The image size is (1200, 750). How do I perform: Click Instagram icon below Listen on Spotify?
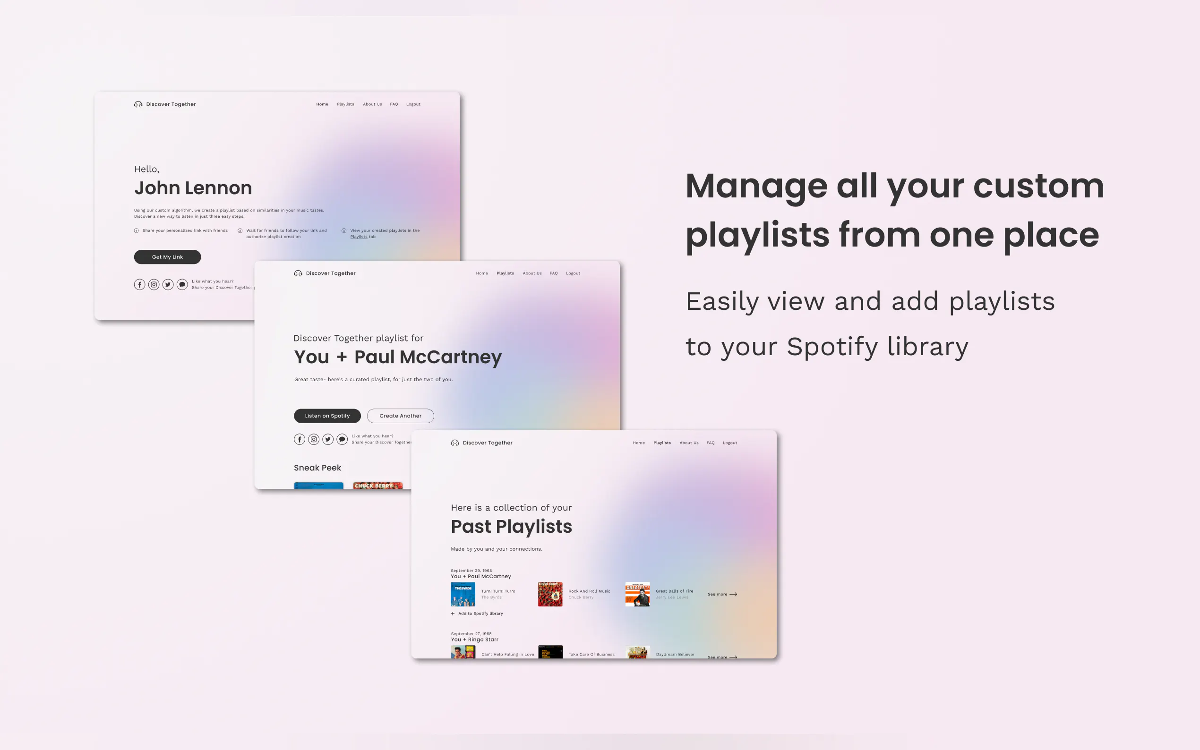click(x=314, y=440)
